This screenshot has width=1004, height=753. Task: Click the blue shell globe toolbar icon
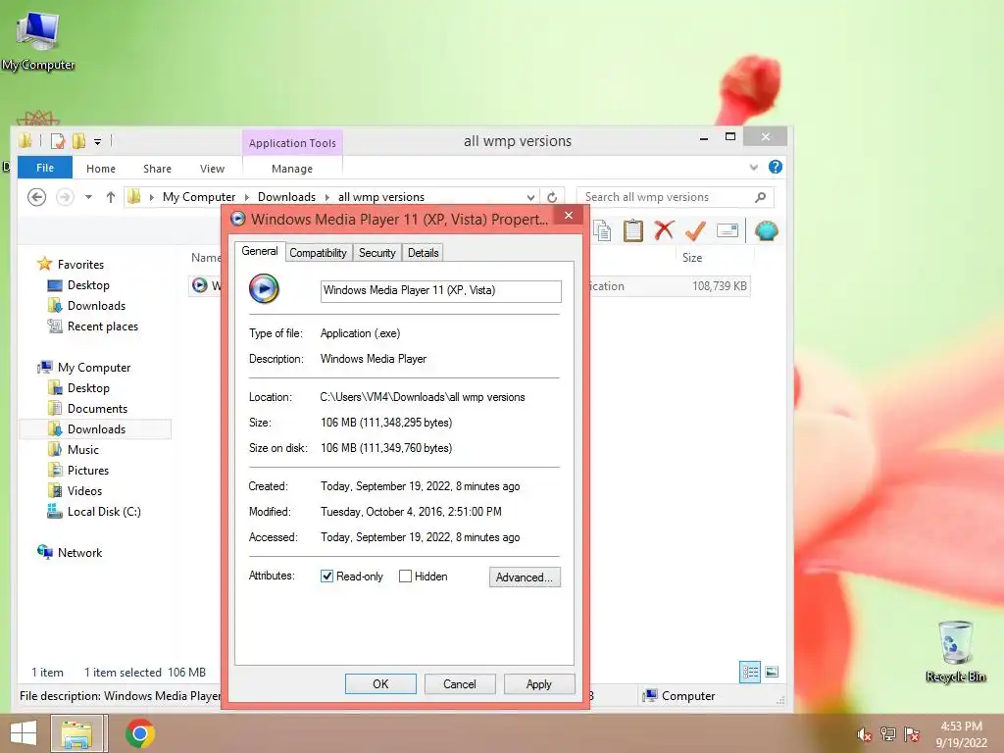767,230
